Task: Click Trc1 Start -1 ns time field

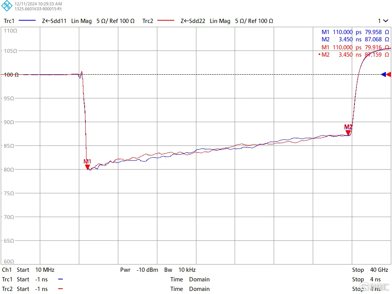Action: 25,279
